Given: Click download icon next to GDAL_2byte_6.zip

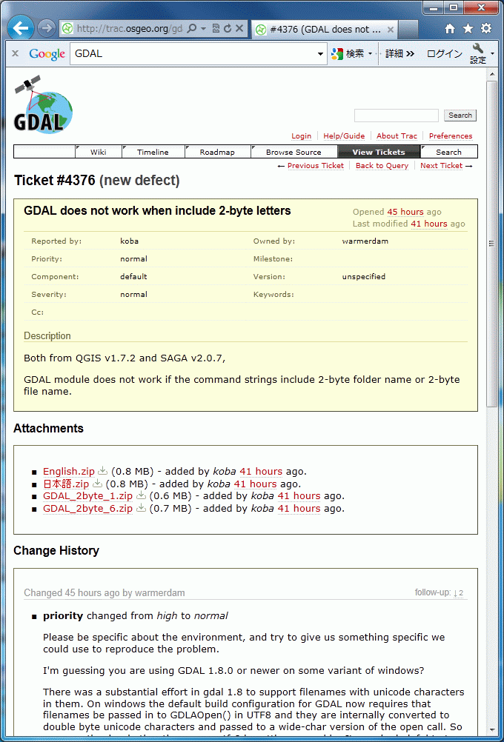Looking at the screenshot, I should (141, 509).
